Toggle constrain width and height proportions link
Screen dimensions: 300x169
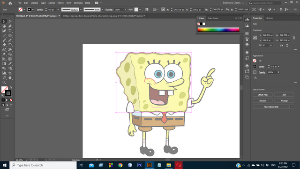point(294,38)
